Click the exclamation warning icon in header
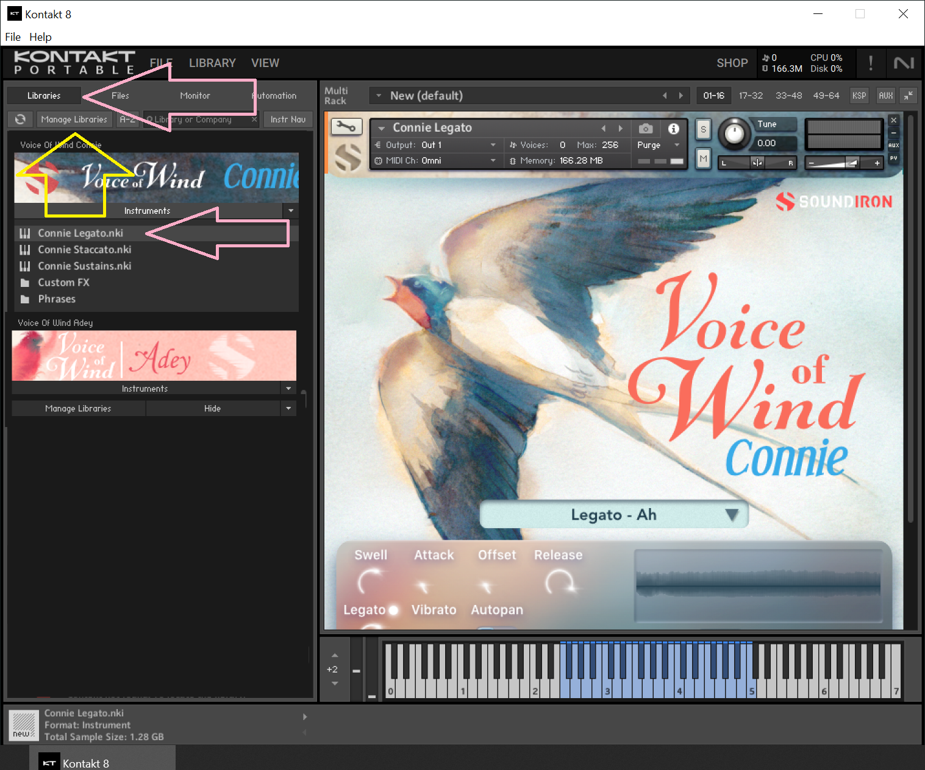The height and width of the screenshot is (770, 925). [870, 63]
